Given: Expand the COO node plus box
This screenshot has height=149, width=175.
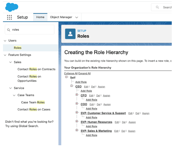Looking at the screenshot, I should (77, 104).
